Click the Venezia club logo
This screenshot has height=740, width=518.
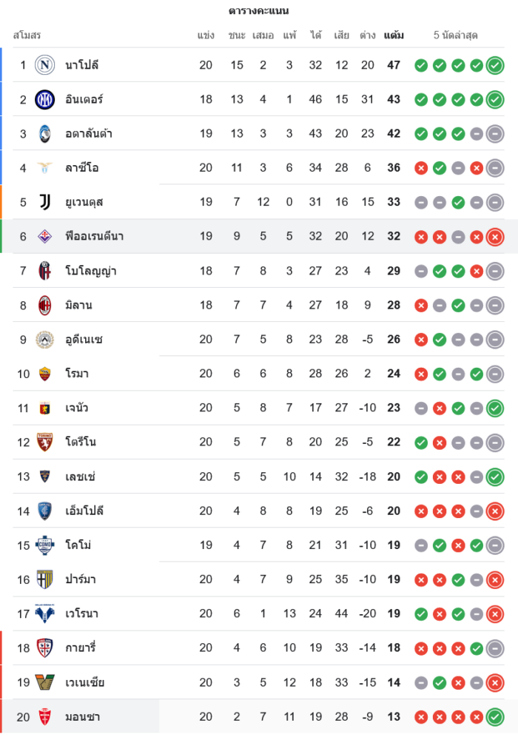tap(45, 682)
